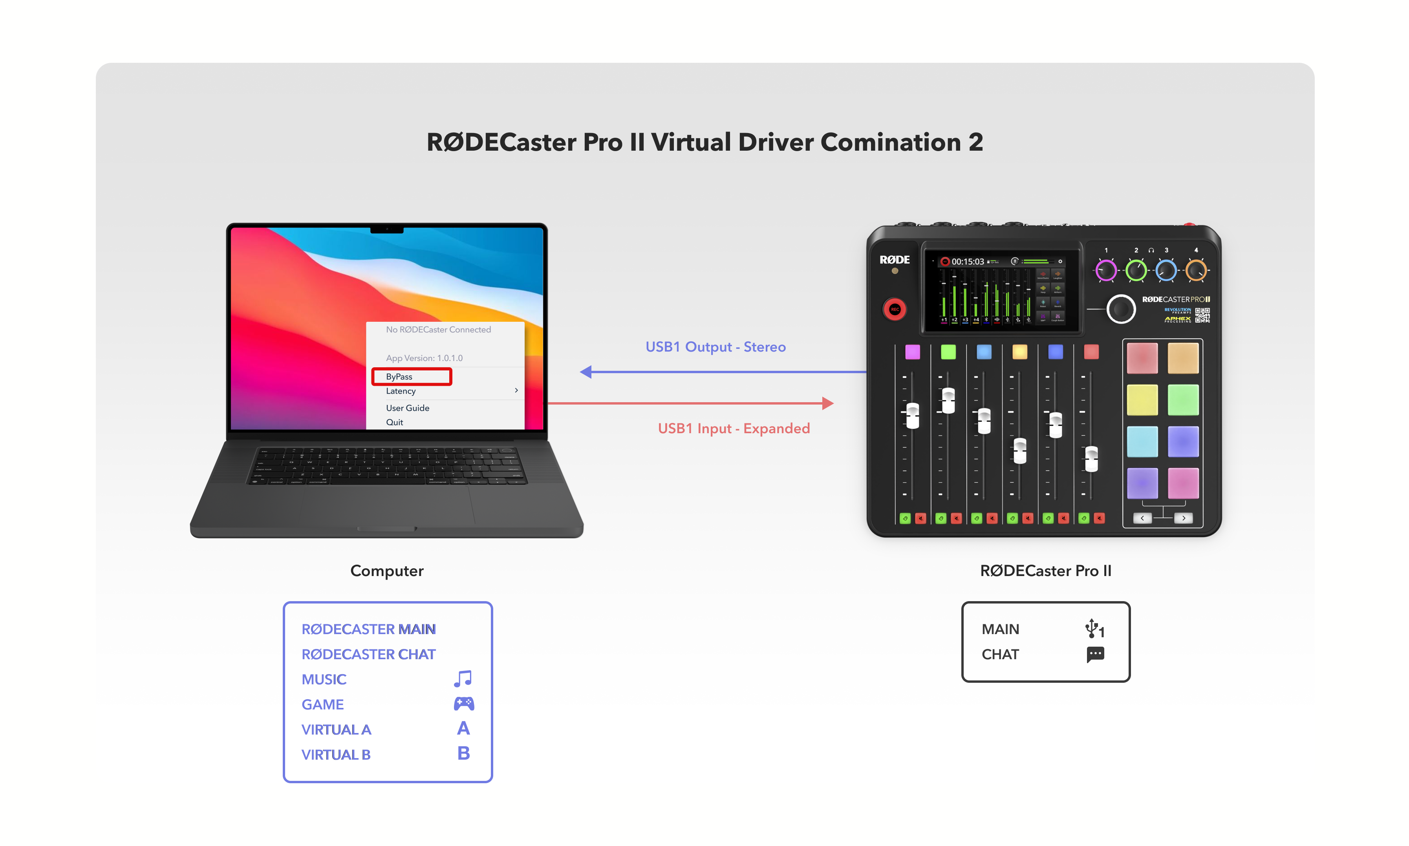Viewport: 1409px width, 846px height.
Task: Tap the Reverb effect pad on the touchscreen
Action: click(1057, 303)
